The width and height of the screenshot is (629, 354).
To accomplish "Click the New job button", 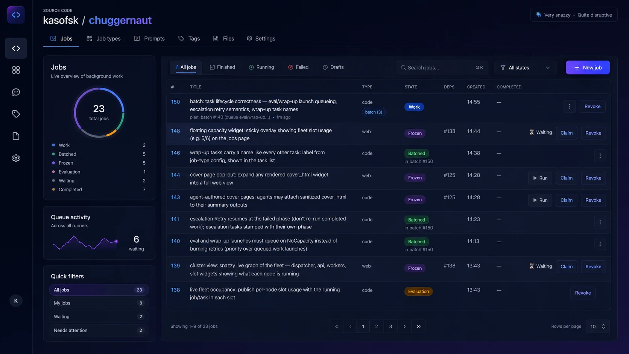I will point(588,68).
